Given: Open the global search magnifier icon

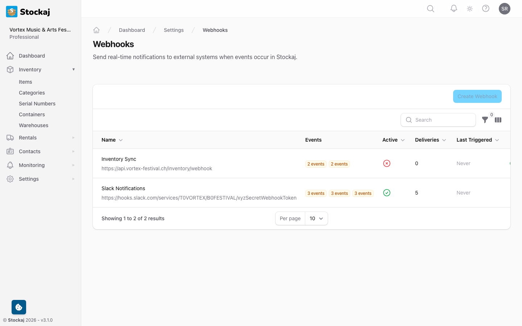Looking at the screenshot, I should tap(430, 8).
